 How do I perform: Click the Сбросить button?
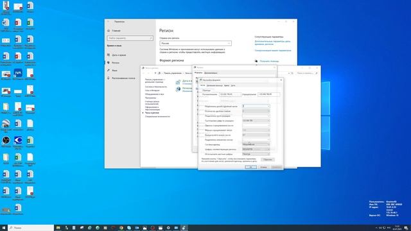(268, 160)
